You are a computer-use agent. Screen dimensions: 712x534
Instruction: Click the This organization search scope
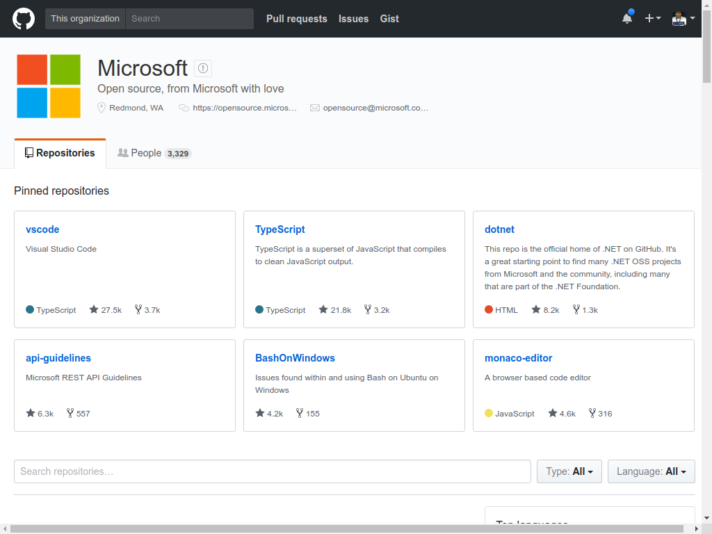[x=85, y=19]
